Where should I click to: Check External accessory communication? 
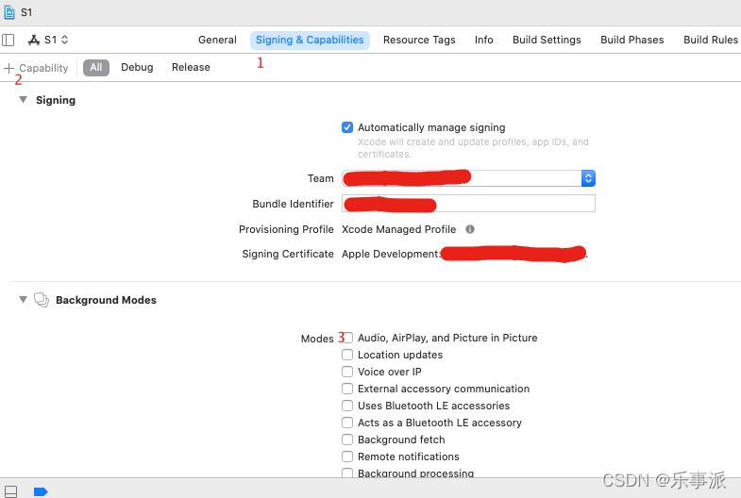[x=347, y=389]
